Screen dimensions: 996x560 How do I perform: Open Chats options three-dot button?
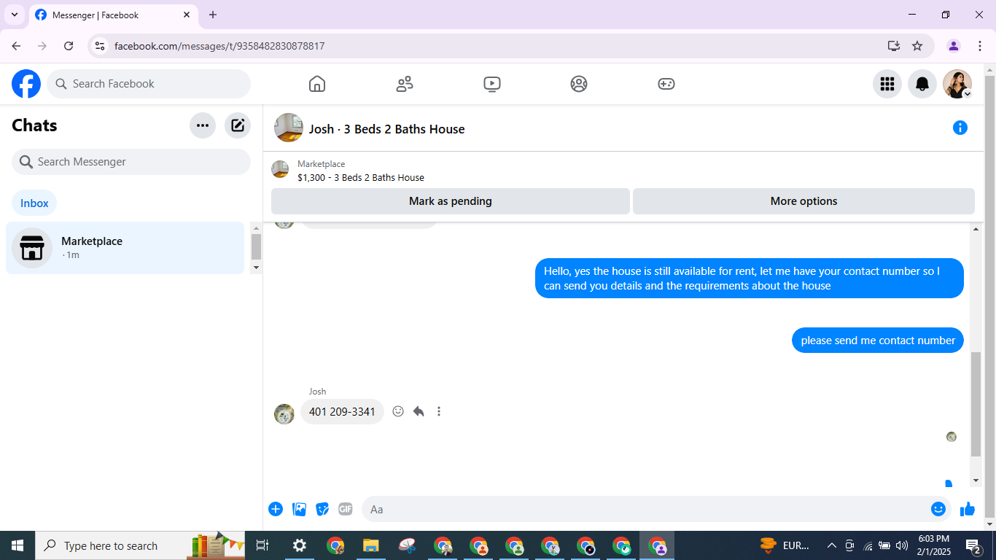(x=203, y=125)
